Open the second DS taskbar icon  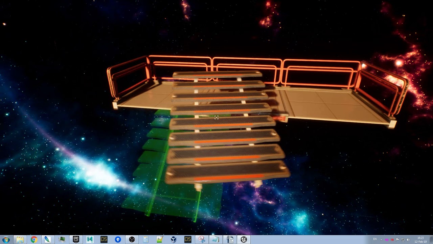pyautogui.click(x=188, y=240)
